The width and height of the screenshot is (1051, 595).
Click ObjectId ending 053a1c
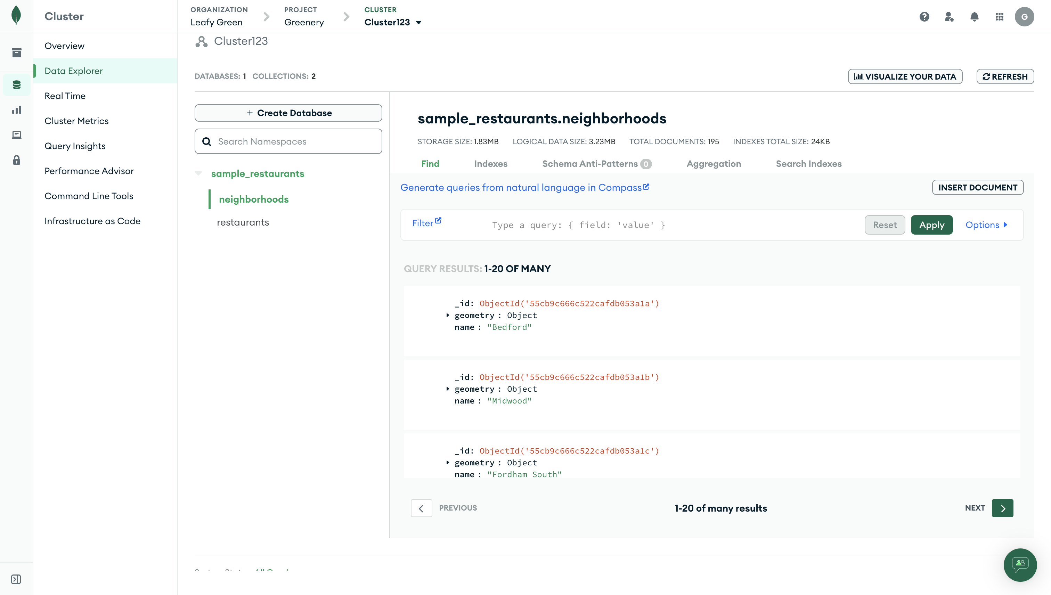coord(569,450)
